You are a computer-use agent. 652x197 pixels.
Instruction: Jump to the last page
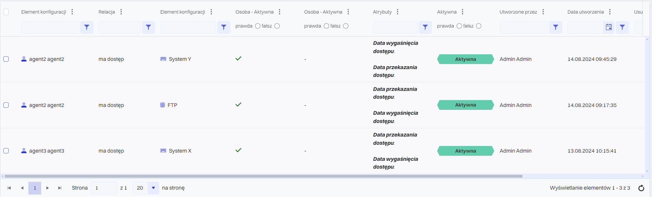click(60, 188)
